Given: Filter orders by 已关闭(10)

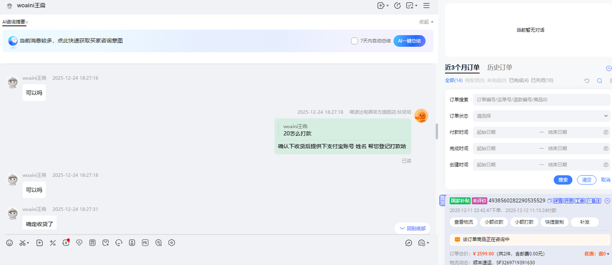Looking at the screenshot, I should (x=542, y=81).
